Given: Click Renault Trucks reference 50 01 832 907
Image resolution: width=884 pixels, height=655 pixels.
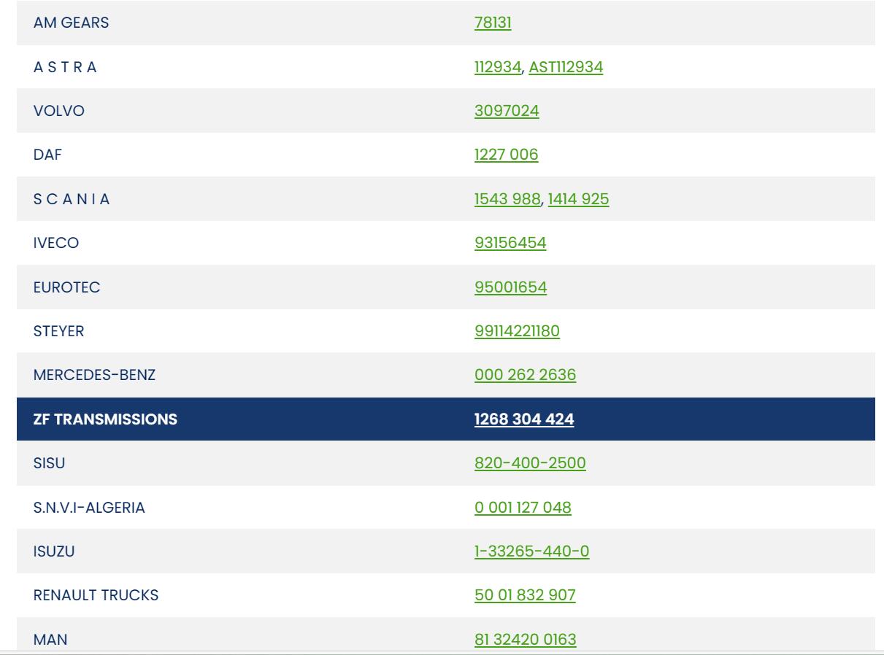Looking at the screenshot, I should [x=525, y=596].
